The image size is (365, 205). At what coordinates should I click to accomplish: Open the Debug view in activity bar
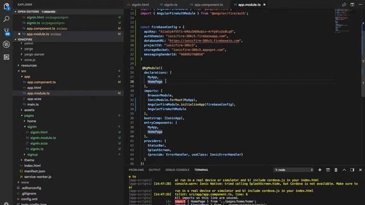click(6, 44)
